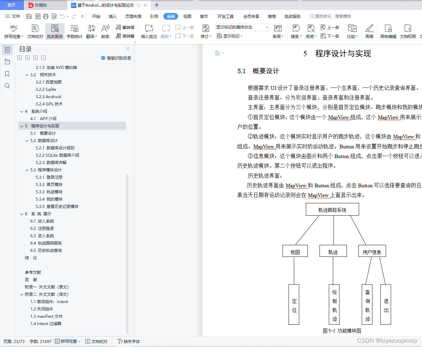Toggle the 显示标记 show markup option

230,36
